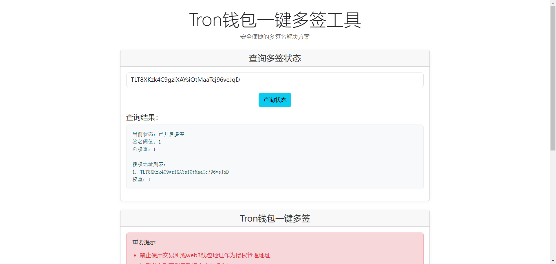Click the Tron address input field
Screen dimensions: 556x264
coord(275,80)
